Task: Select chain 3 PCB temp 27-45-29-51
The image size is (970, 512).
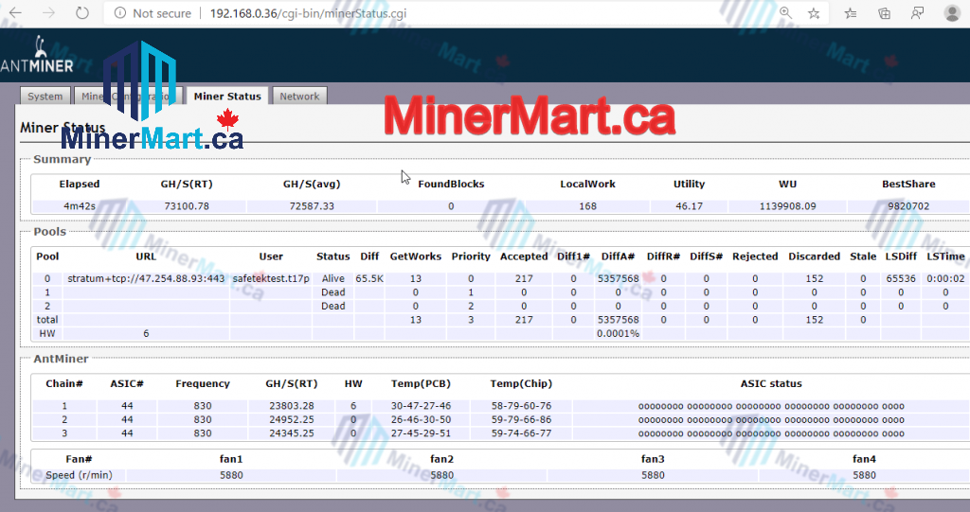Action: [x=421, y=433]
